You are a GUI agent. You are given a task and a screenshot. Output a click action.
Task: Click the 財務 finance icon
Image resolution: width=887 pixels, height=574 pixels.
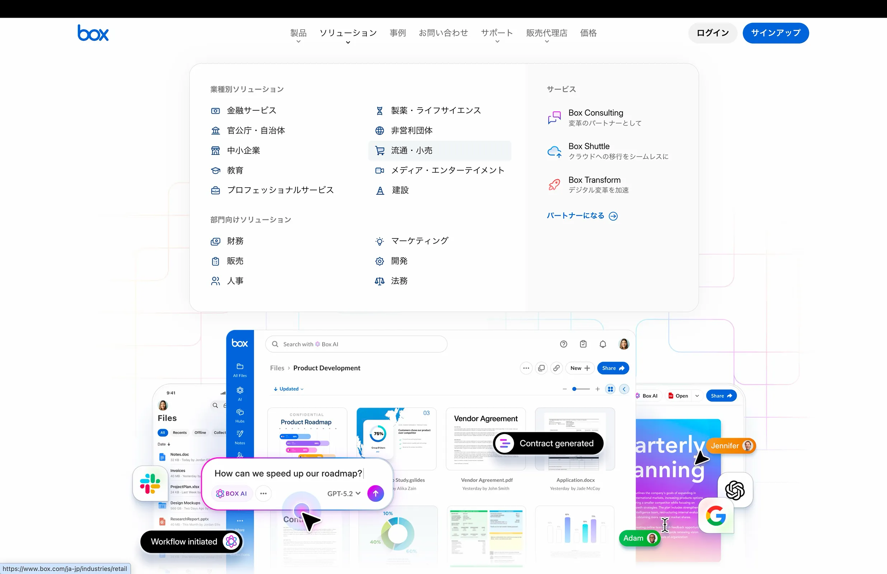click(x=215, y=241)
